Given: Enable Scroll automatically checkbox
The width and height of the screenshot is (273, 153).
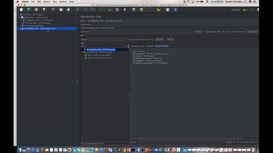Looking at the screenshot, I should 82,144.
